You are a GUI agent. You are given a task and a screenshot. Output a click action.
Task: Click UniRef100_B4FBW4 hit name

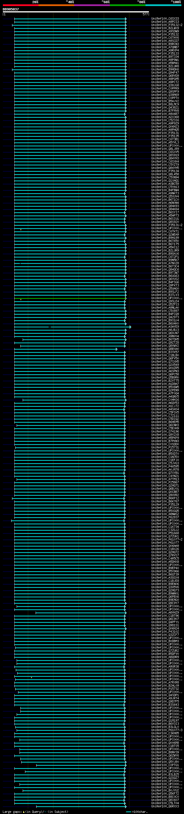165,190
